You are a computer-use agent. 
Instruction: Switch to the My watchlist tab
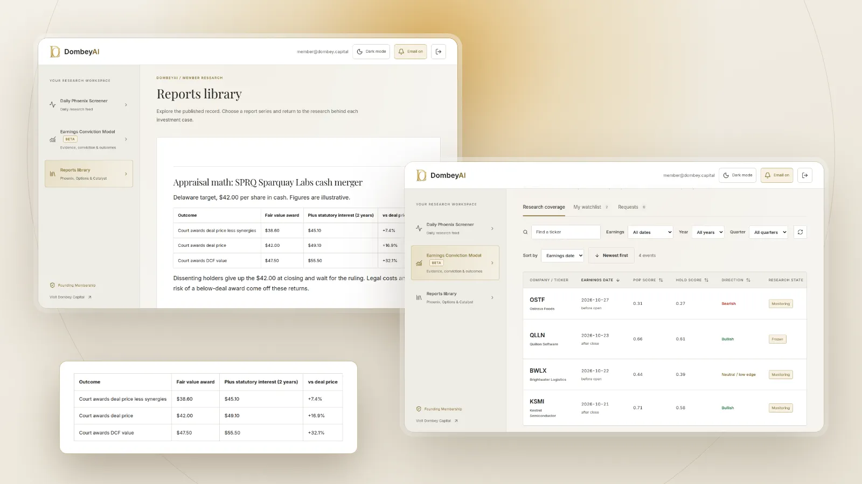[x=590, y=207]
